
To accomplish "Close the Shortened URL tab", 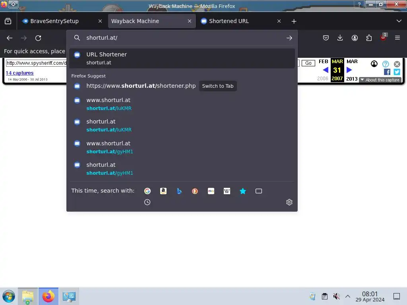I will point(279,21).
